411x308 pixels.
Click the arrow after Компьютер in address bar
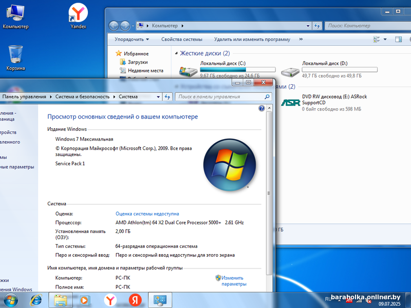182,26
